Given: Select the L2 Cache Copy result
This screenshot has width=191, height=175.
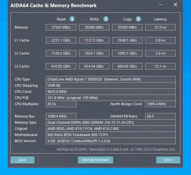Looking at the screenshot, I should pyautogui.click(x=127, y=53).
